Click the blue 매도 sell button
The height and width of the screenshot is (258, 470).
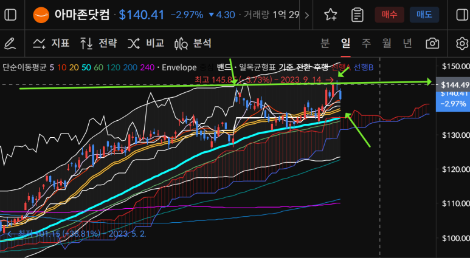tap(424, 15)
